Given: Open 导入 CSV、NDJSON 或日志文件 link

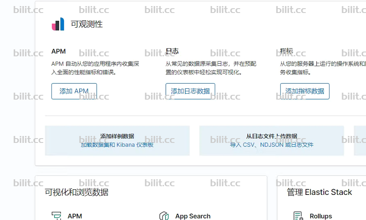Looking at the screenshot, I should [272, 145].
